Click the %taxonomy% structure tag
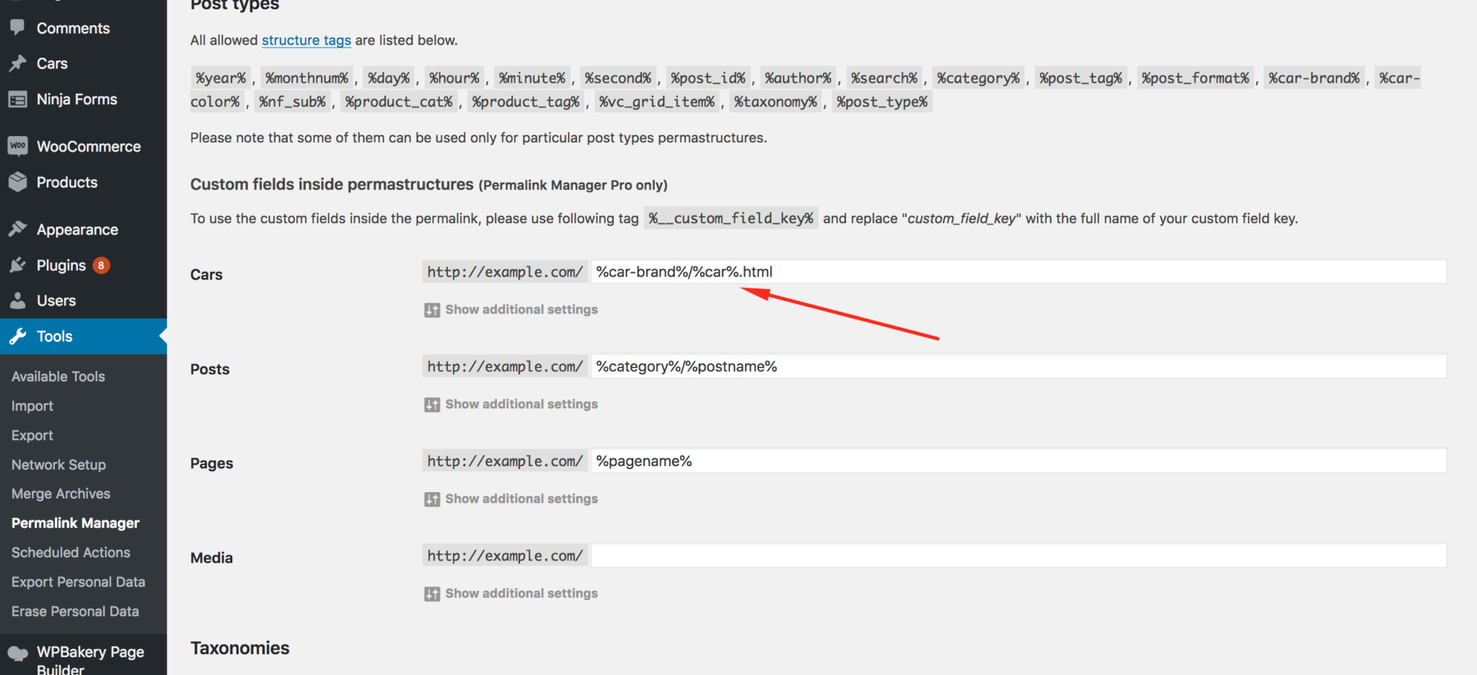This screenshot has height=675, width=1477. (775, 102)
